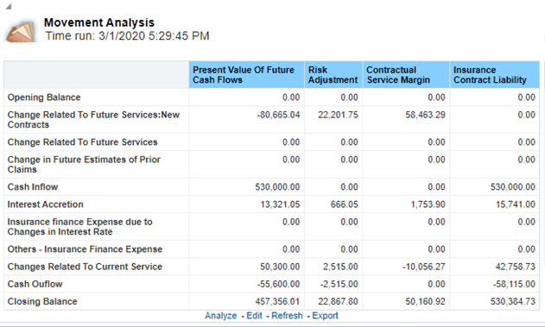Collapse the section triangle above the title
The width and height of the screenshot is (545, 327).
(9, 7)
